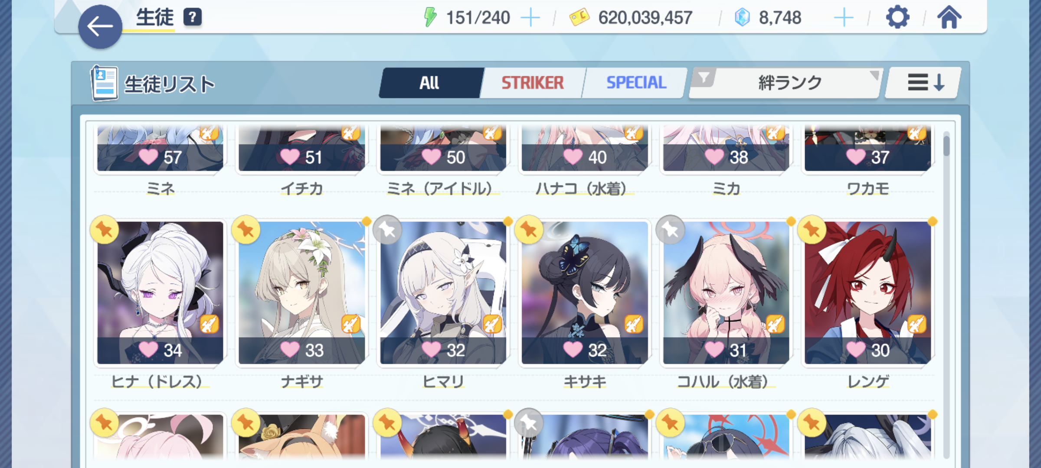The image size is (1041, 468).
Task: Switch to the STRIKER tab
Action: (533, 83)
